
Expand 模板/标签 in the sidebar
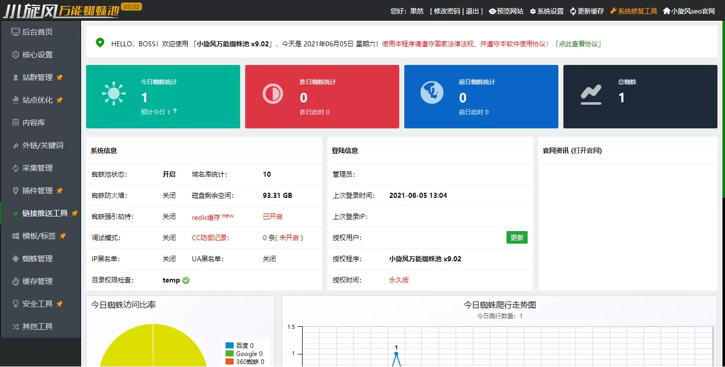point(40,236)
